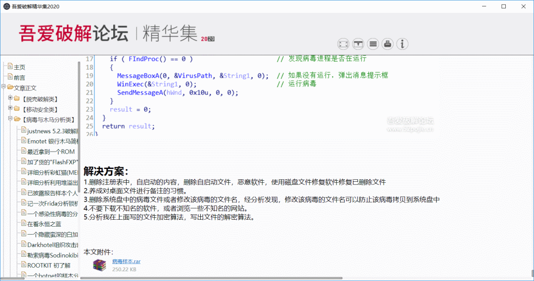Click code line WinExec(&String1, 0);
Screen dimensions: 534x281
(157, 84)
